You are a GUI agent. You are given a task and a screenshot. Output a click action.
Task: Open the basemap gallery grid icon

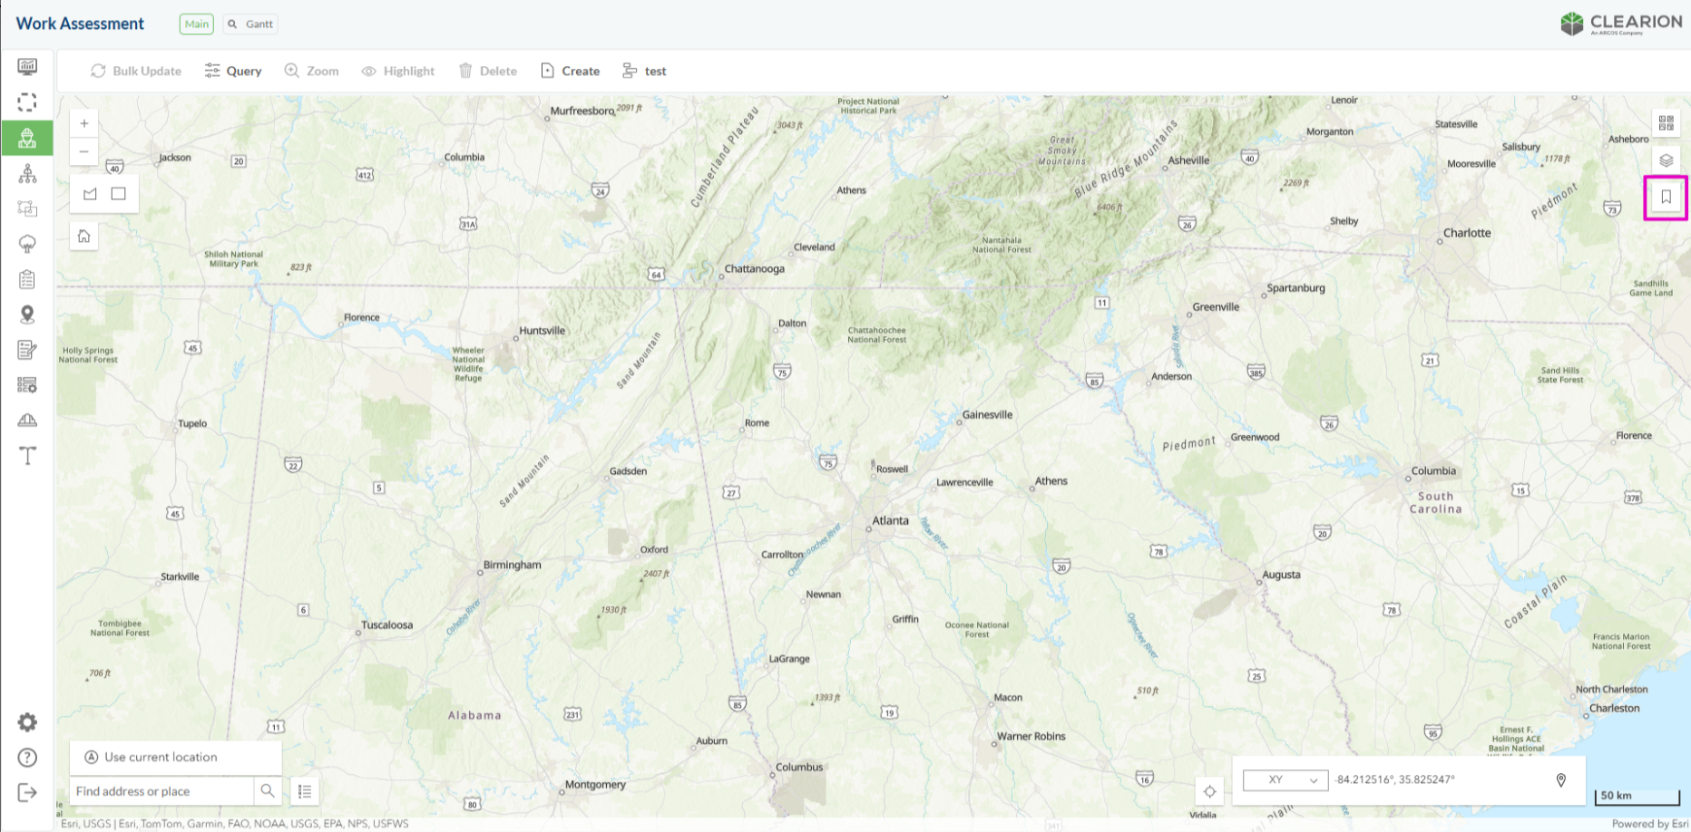(x=1667, y=123)
